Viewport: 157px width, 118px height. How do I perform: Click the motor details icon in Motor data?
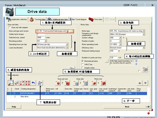pyautogui.click(x=145, y=69)
